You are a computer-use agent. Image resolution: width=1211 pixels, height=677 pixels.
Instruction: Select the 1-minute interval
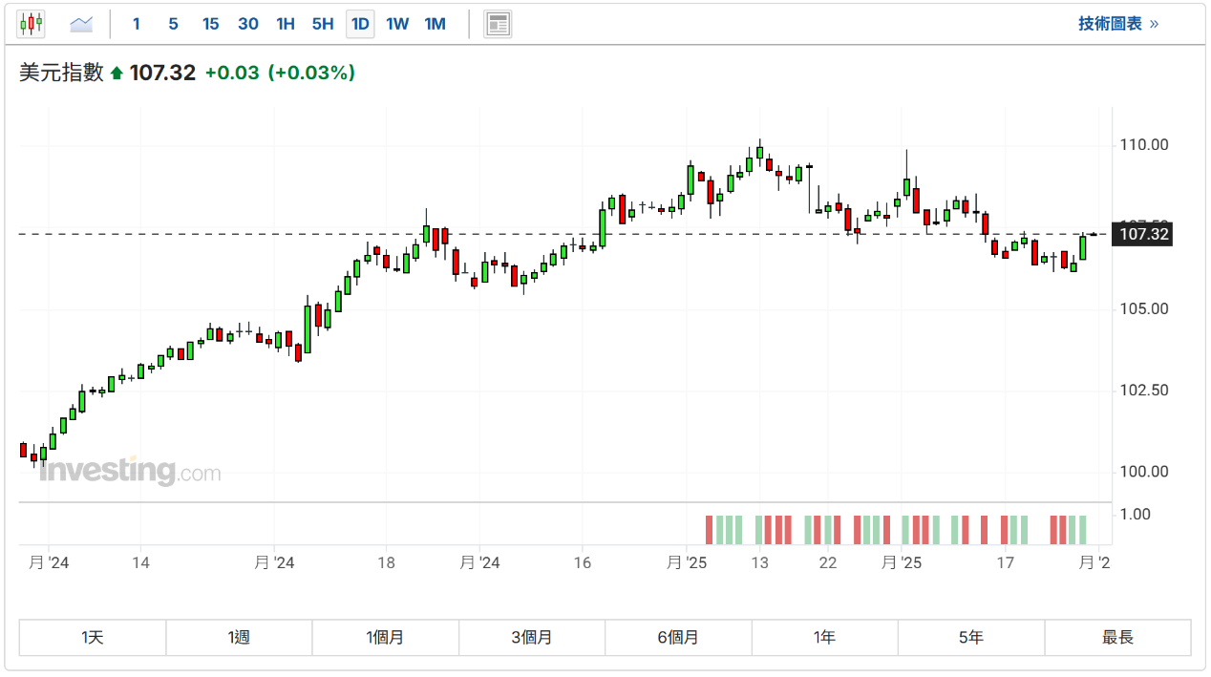click(137, 24)
